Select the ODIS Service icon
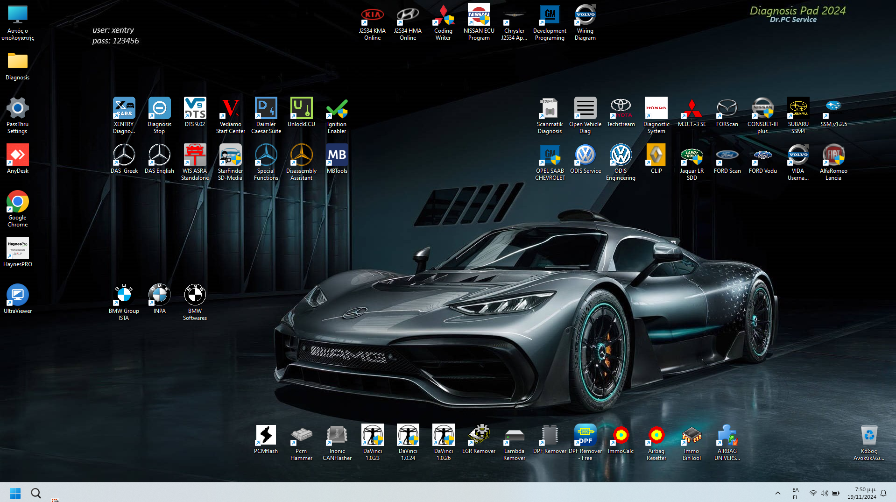Image resolution: width=896 pixels, height=502 pixels. tap(585, 159)
